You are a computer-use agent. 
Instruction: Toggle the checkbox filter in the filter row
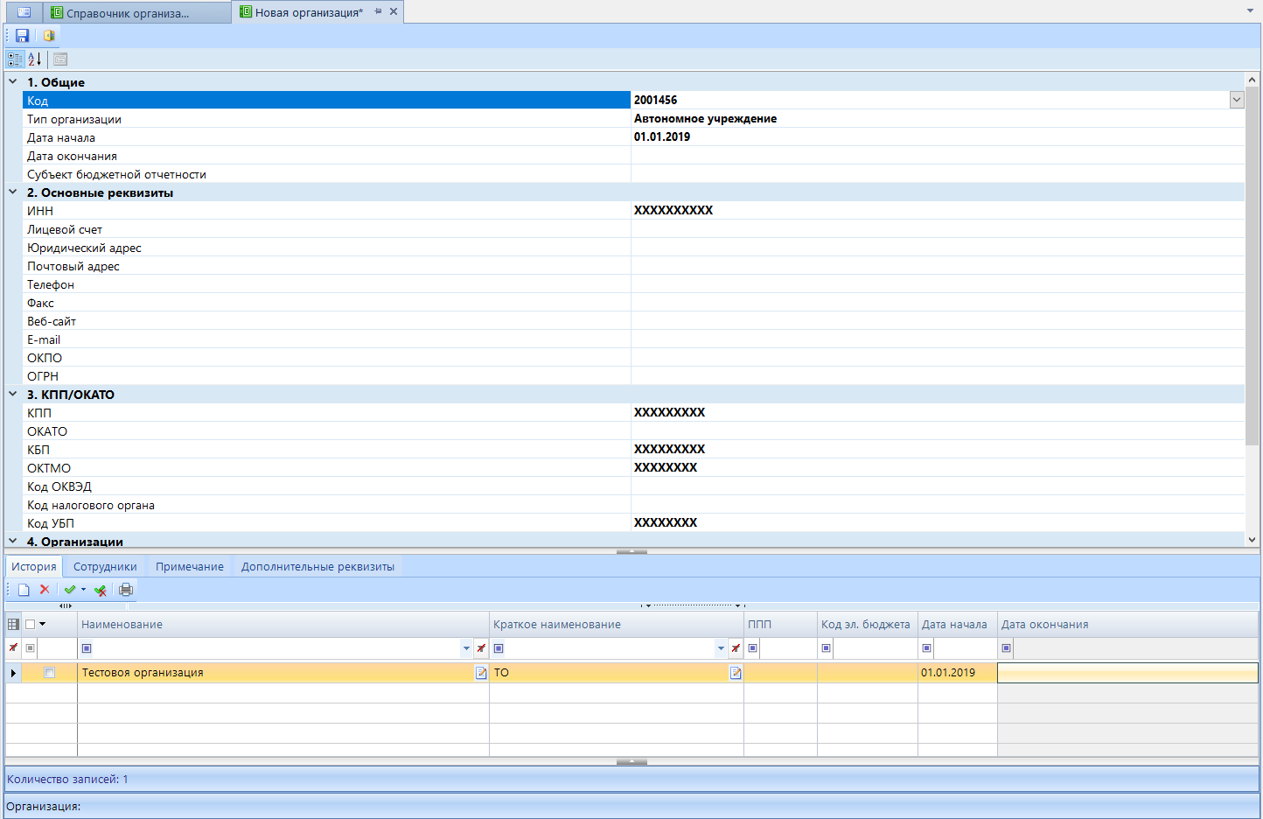tap(31, 648)
